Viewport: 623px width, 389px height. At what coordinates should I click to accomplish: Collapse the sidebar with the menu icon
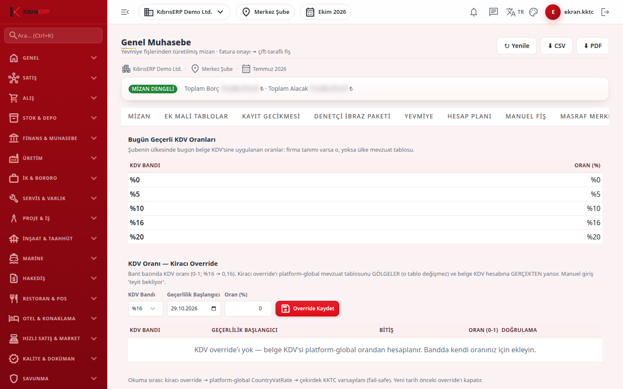click(x=125, y=12)
